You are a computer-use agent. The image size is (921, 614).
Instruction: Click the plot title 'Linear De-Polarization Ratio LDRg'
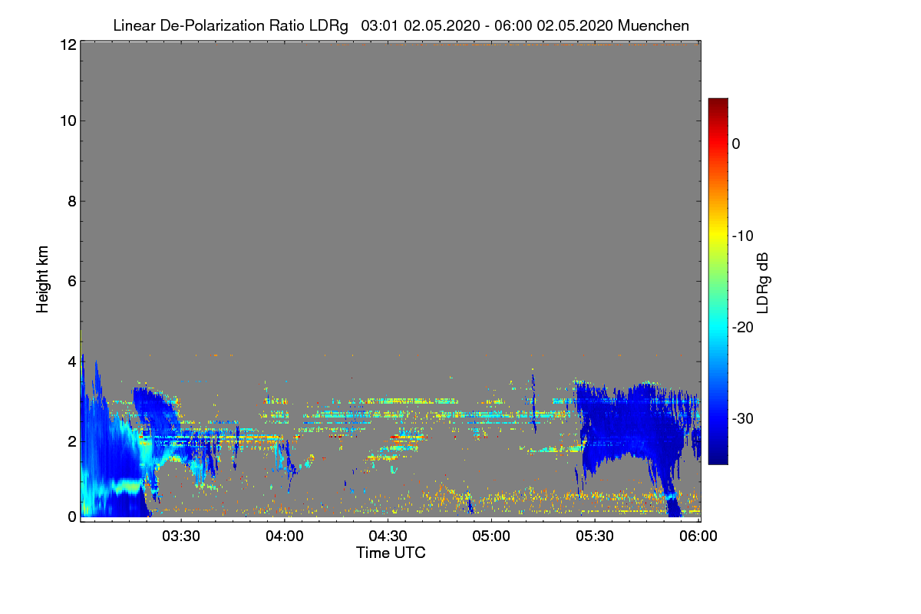pos(230,25)
